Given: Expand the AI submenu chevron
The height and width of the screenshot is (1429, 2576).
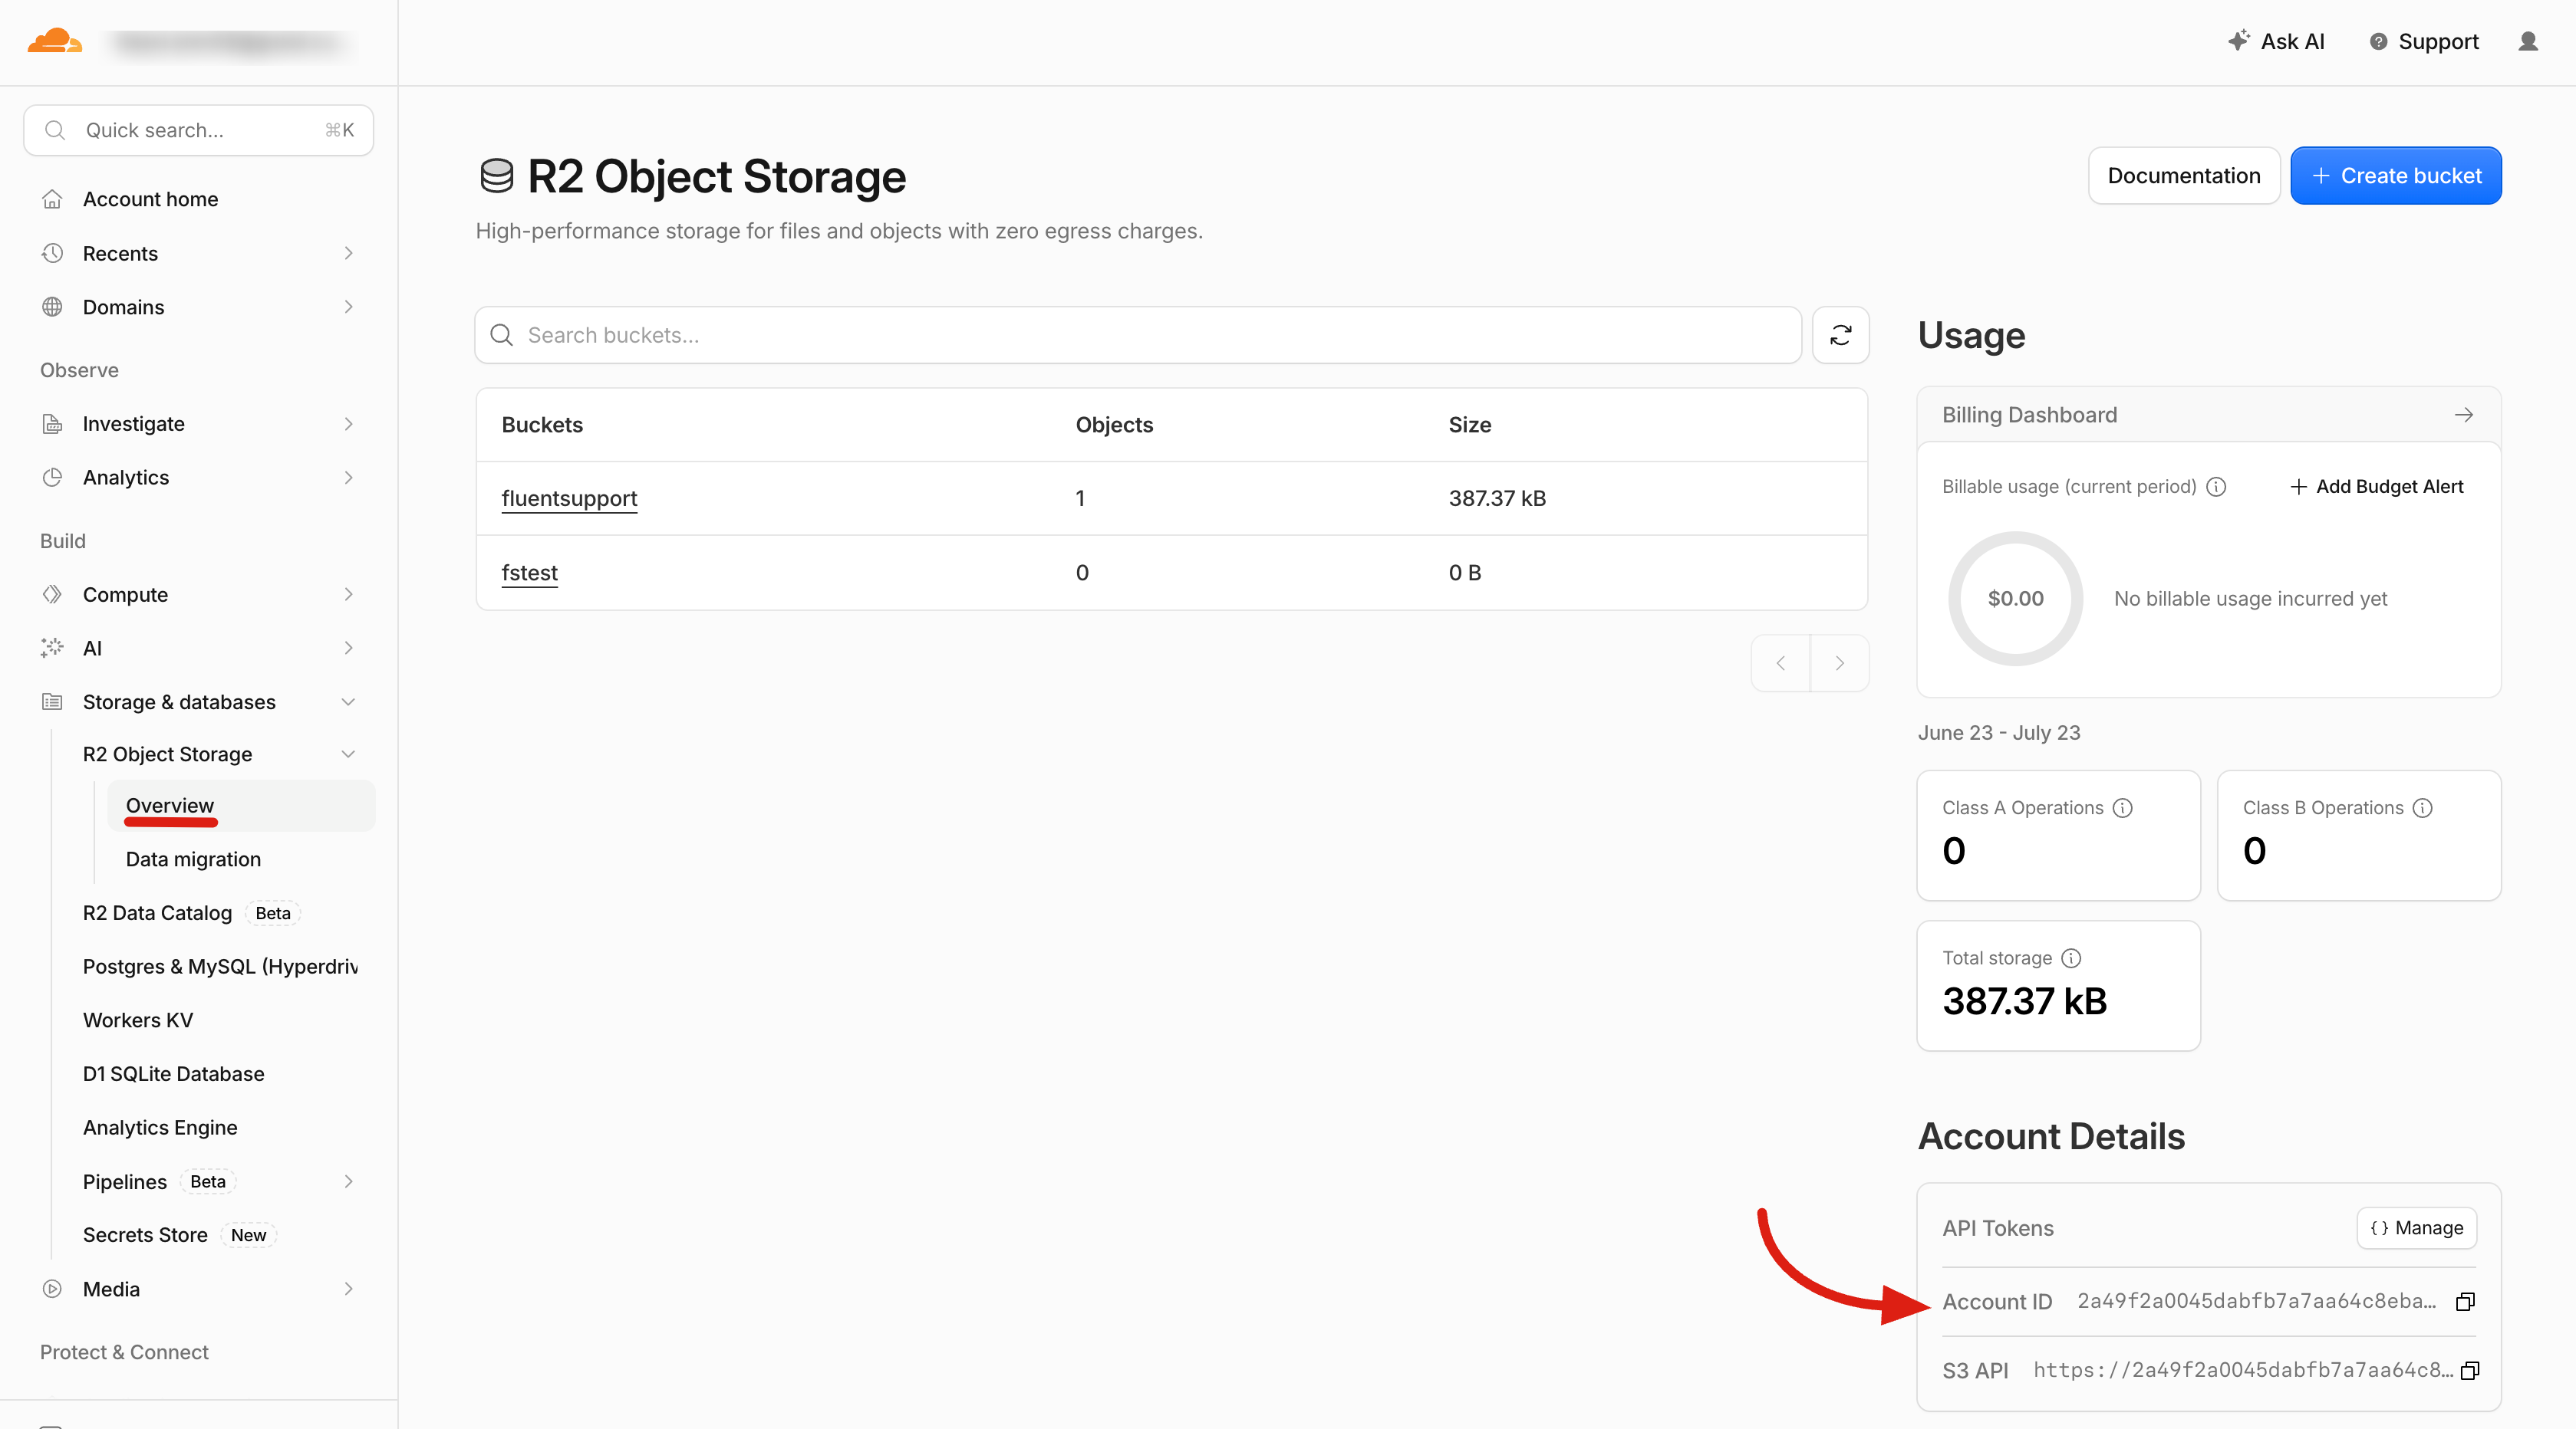Looking at the screenshot, I should 348,648.
